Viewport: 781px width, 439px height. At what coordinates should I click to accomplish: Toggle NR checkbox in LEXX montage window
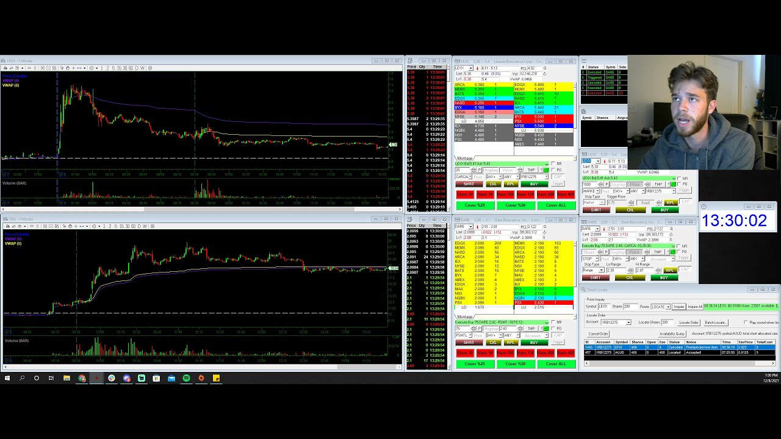pos(553,163)
